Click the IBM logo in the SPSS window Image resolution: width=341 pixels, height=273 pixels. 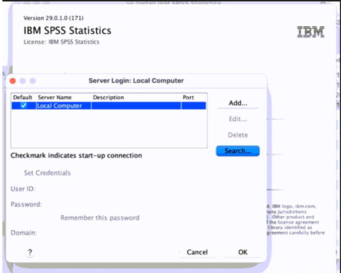click(x=311, y=32)
